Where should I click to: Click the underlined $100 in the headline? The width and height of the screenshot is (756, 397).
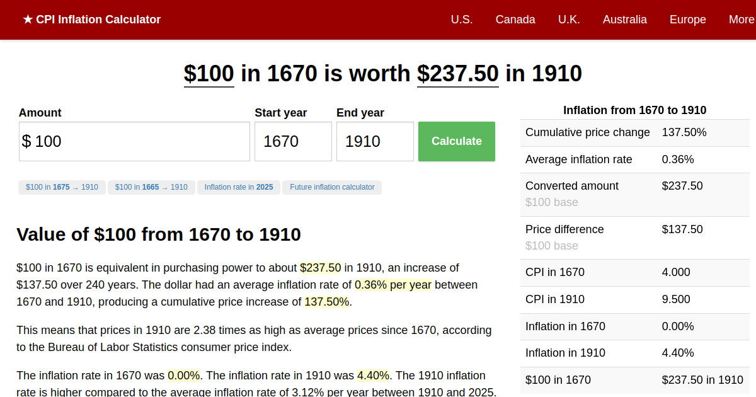point(209,73)
